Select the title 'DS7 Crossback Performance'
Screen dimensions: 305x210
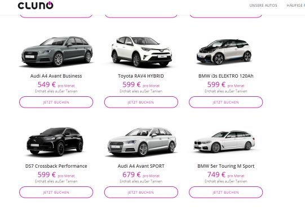[x=56, y=166]
